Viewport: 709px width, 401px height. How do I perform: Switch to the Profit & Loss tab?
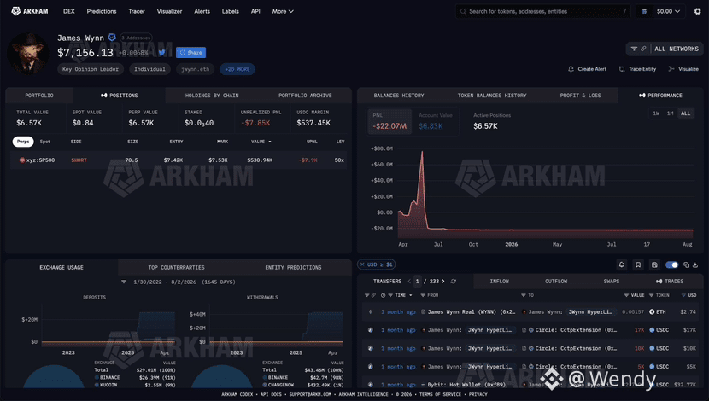[x=580, y=96]
